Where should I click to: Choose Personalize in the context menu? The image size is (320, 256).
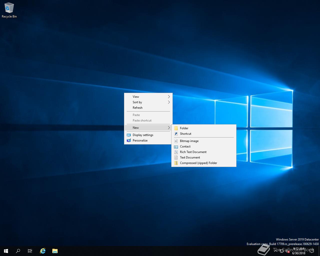coord(148,140)
